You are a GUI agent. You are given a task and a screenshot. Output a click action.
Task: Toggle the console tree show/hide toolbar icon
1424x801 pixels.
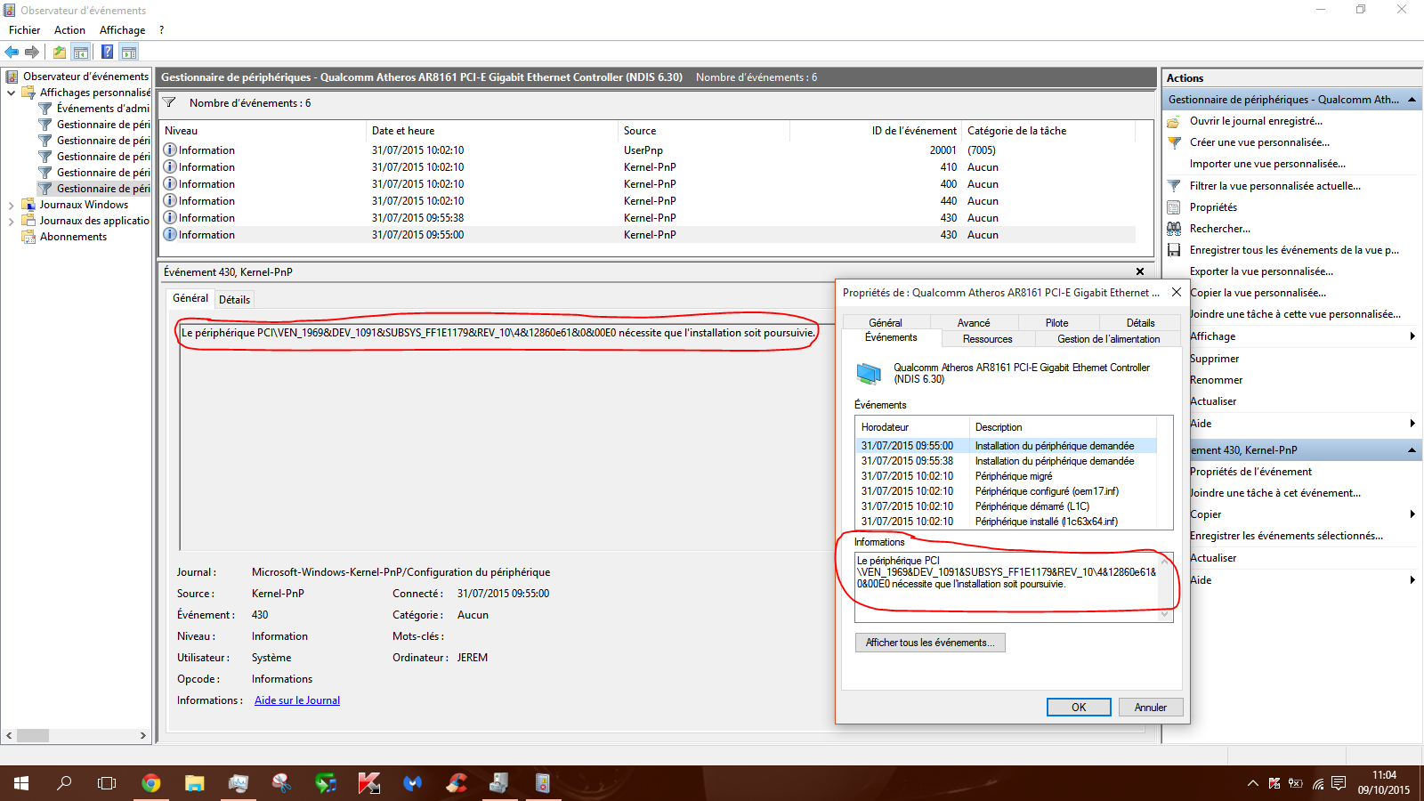(81, 53)
